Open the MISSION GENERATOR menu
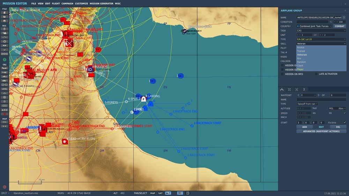The height and width of the screenshot is (196, 349). pos(102,3)
